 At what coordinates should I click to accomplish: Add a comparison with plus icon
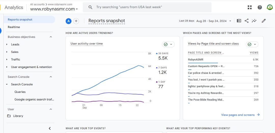pyautogui.click(x=76, y=21)
